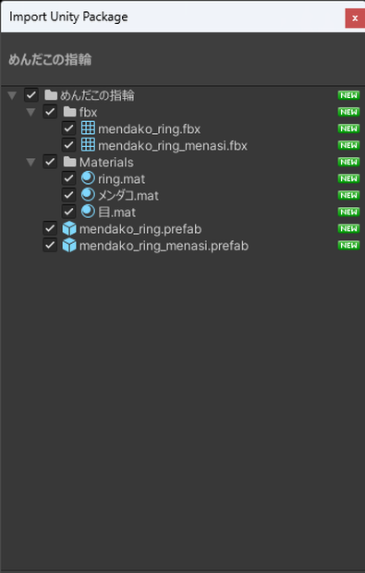Screen dimensions: 365x573
Task: Click the prefab cube icon of mendako_ring_menasi.prefab
Action: 69,245
